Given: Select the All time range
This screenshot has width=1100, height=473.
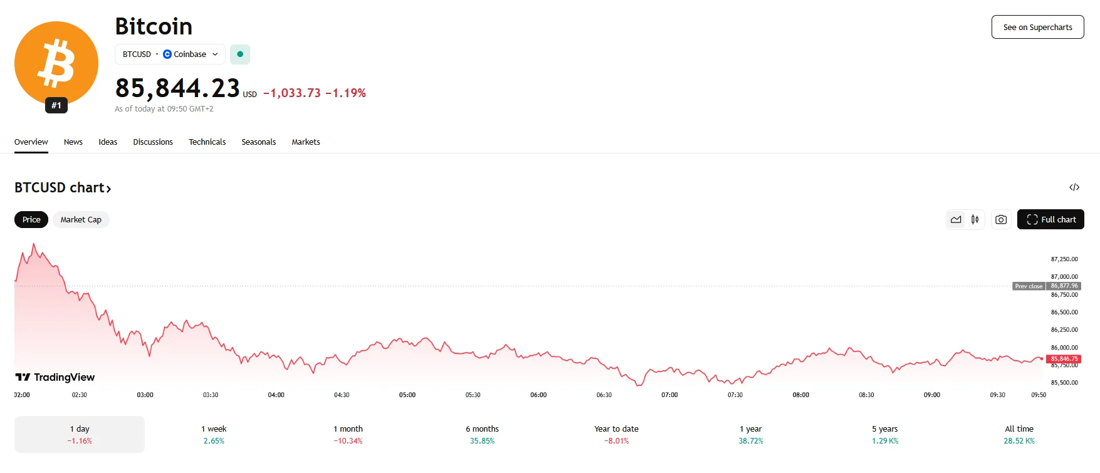Looking at the screenshot, I should pos(1019,434).
